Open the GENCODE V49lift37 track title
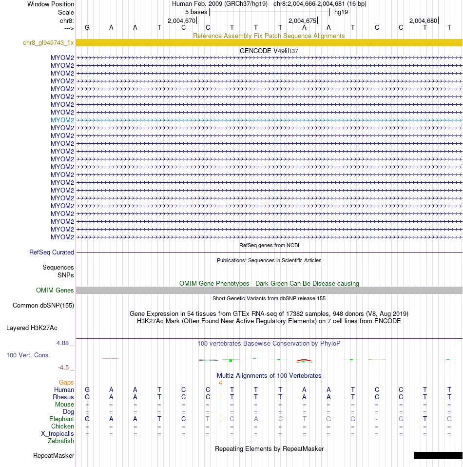Viewport: 463px width, 467px height. (x=269, y=51)
